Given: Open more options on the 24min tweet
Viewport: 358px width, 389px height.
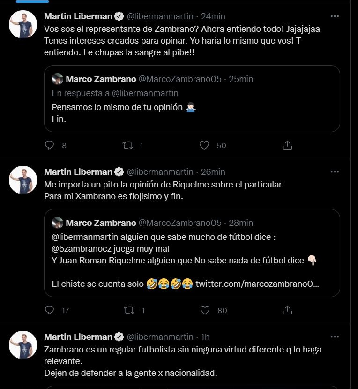Looking at the screenshot, I should pos(335,16).
